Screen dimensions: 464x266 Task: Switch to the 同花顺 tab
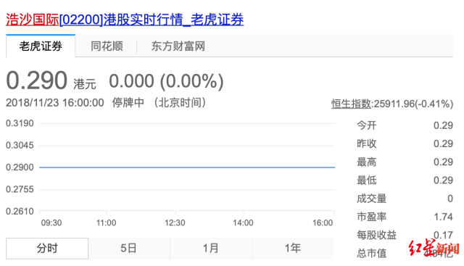[107, 46]
